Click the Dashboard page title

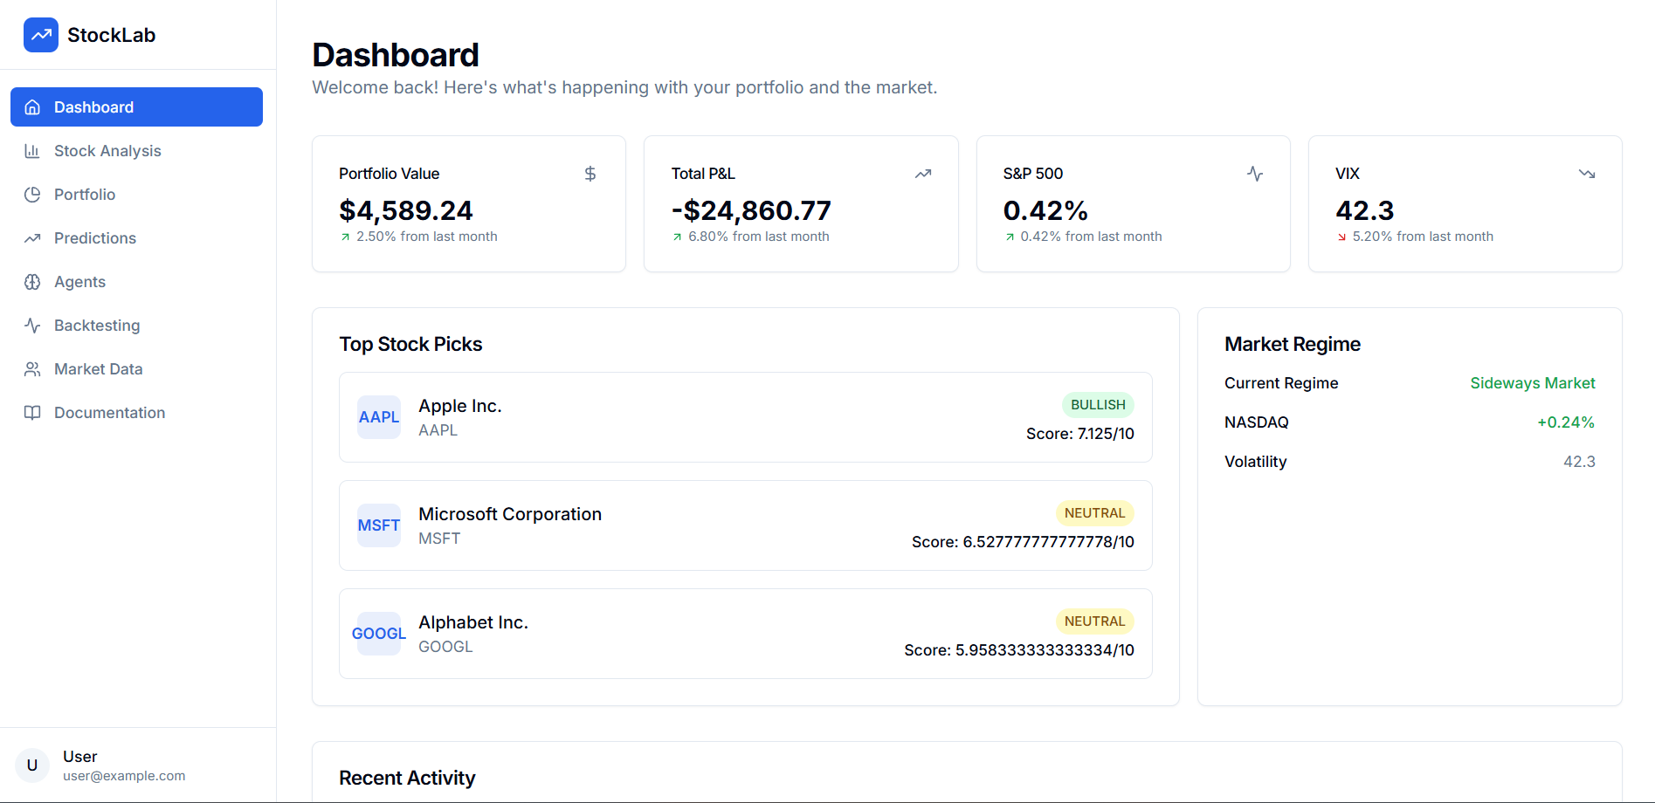tap(396, 55)
